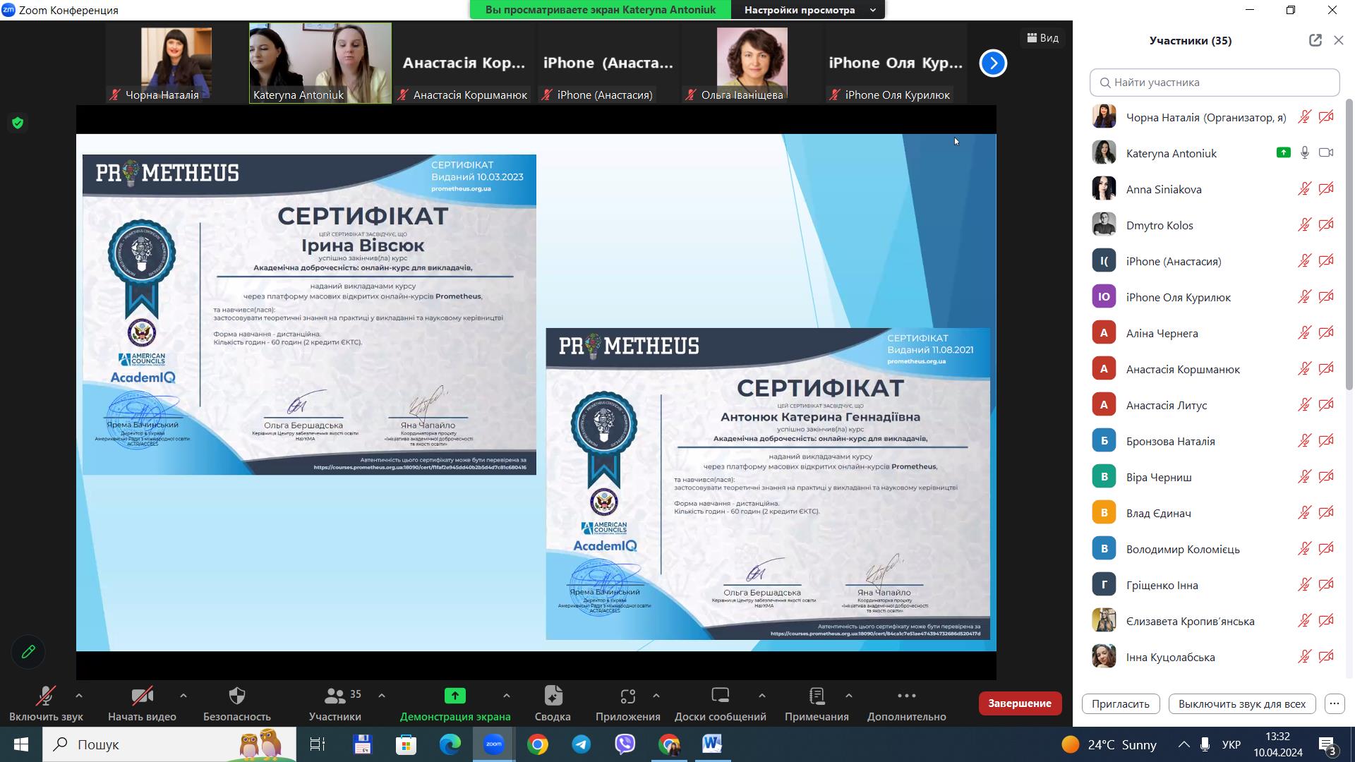1355x762 pixels.
Task: Click the green annotation pencil icon
Action: point(28,652)
